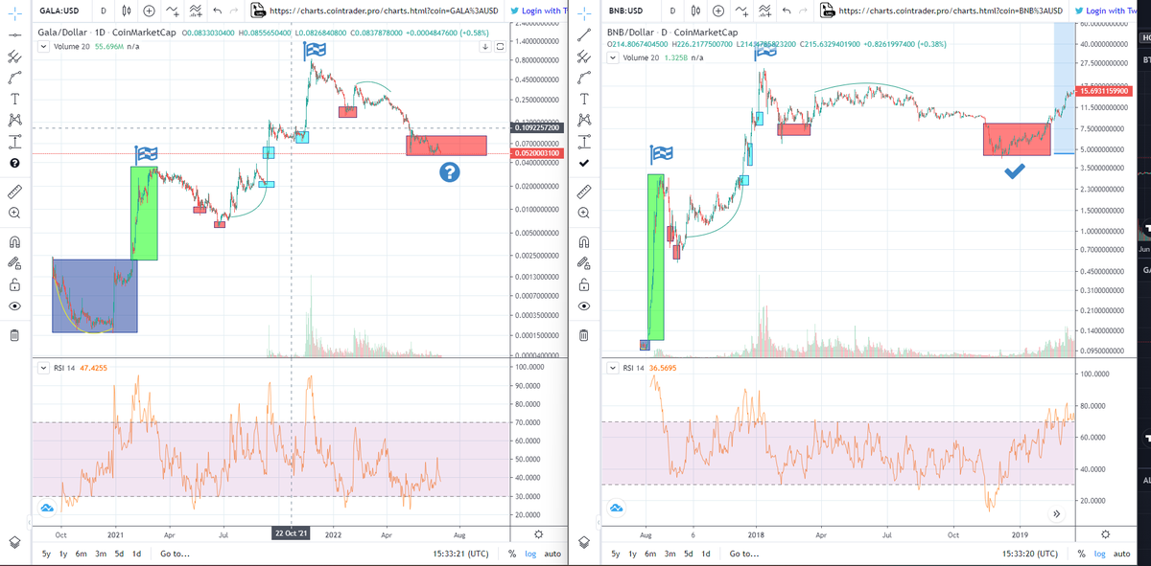This screenshot has height=566, width=1151.
Task: Click Login with Twitter in GALA chart
Action: (x=539, y=11)
